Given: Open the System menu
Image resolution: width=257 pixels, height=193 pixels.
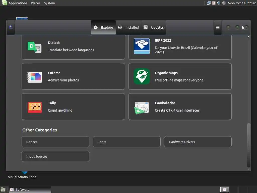Looking at the screenshot, I should click(49, 3).
